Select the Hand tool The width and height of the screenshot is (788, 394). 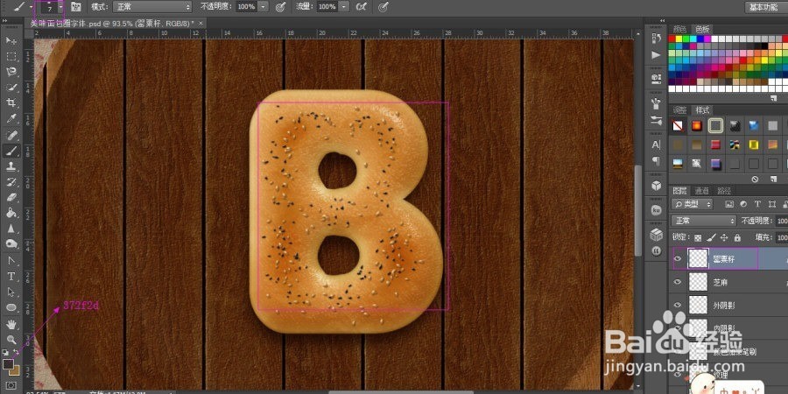coord(11,324)
